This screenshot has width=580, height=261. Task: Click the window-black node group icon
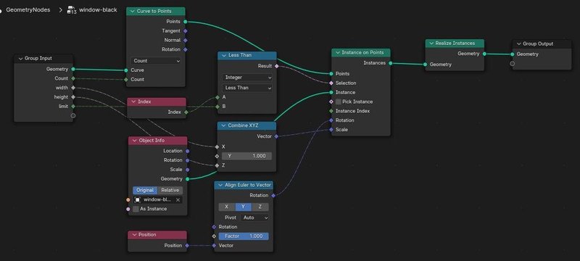(71, 10)
